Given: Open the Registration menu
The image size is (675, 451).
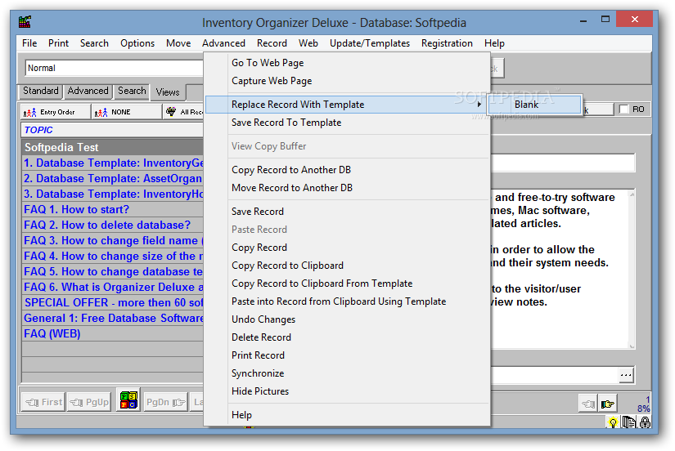Looking at the screenshot, I should tap(447, 43).
